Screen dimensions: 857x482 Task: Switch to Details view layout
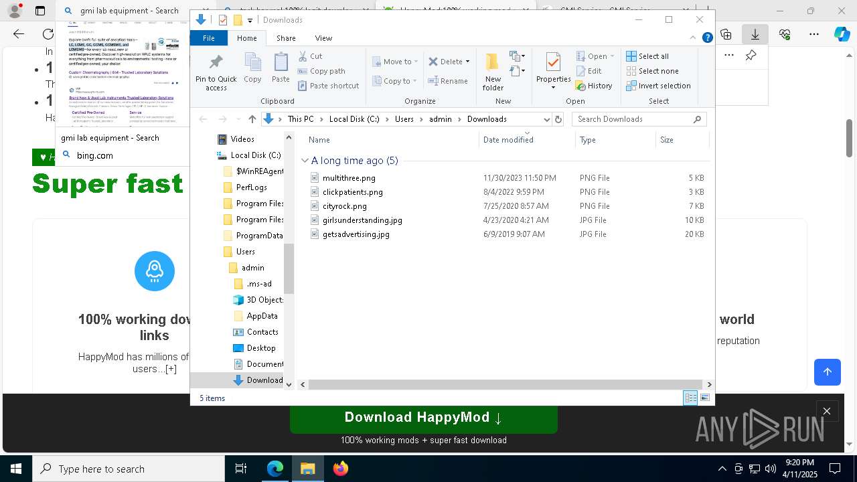pyautogui.click(x=690, y=398)
